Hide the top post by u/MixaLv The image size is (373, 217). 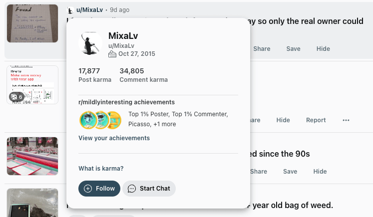323,49
